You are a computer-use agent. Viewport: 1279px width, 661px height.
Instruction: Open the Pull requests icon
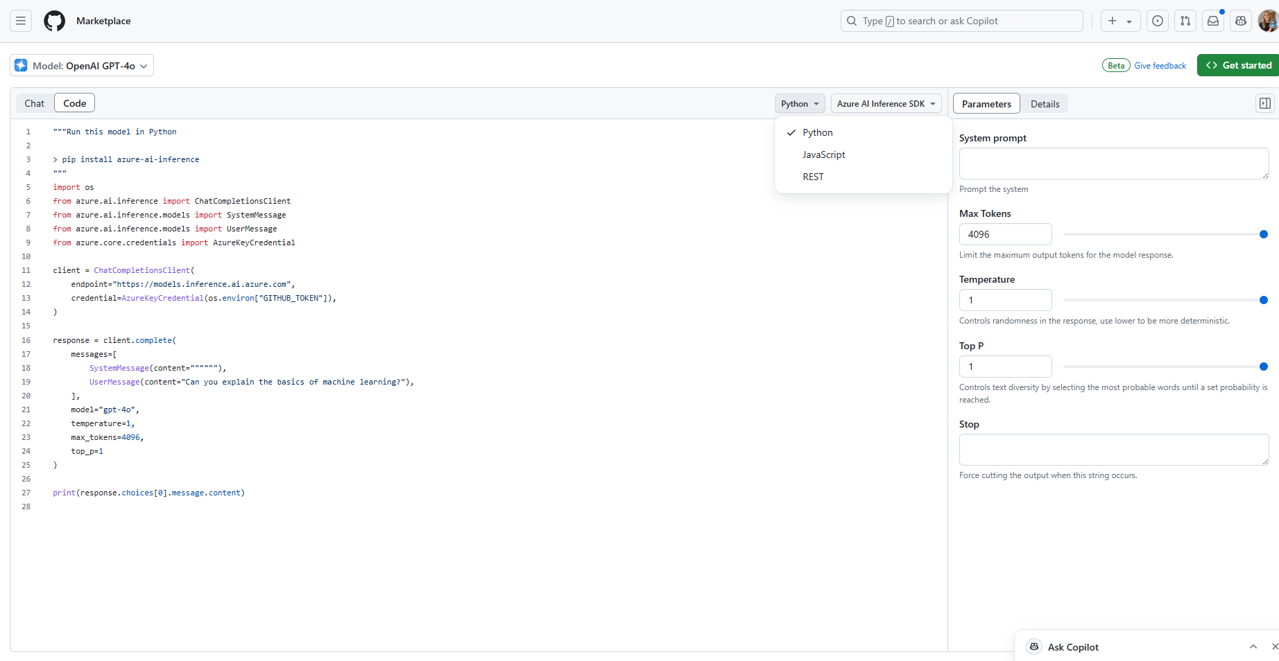click(x=1185, y=21)
